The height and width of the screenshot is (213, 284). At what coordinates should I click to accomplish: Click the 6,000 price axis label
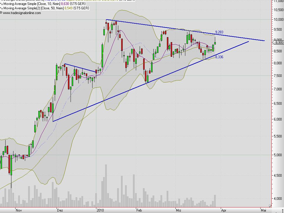click(278, 119)
